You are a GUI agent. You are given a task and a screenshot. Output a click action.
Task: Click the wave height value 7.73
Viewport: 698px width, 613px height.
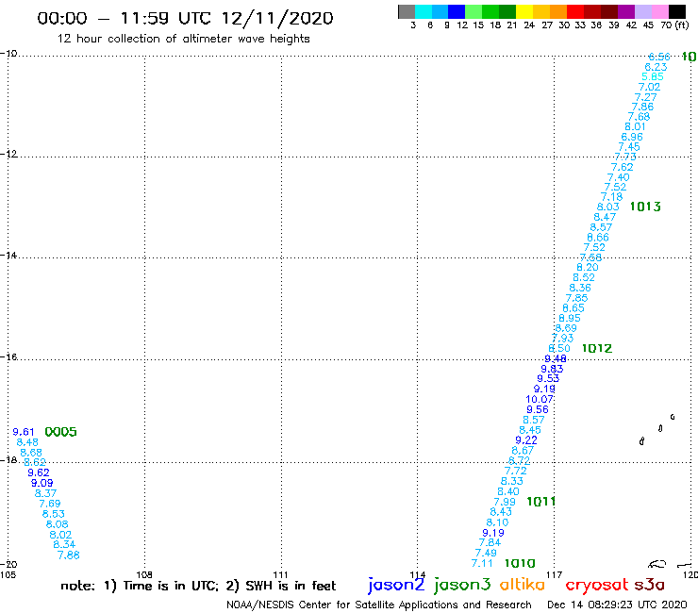point(625,157)
